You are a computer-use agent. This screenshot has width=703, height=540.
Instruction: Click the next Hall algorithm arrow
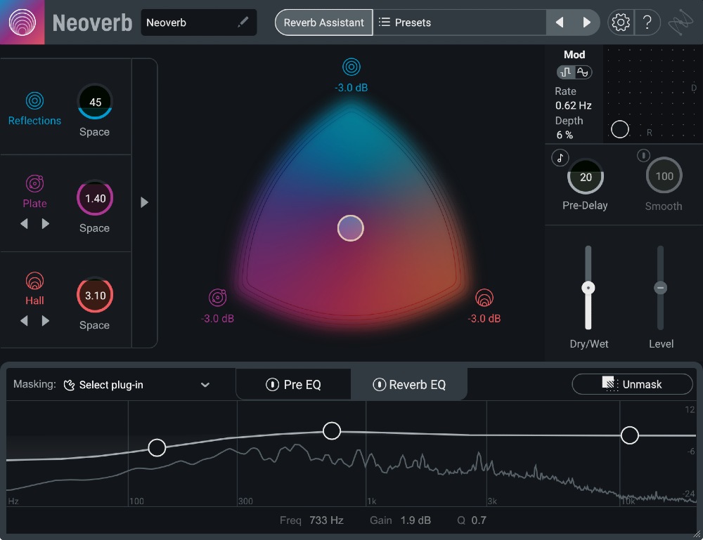(45, 321)
